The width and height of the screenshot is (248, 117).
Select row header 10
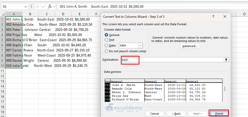click(x=2, y=66)
